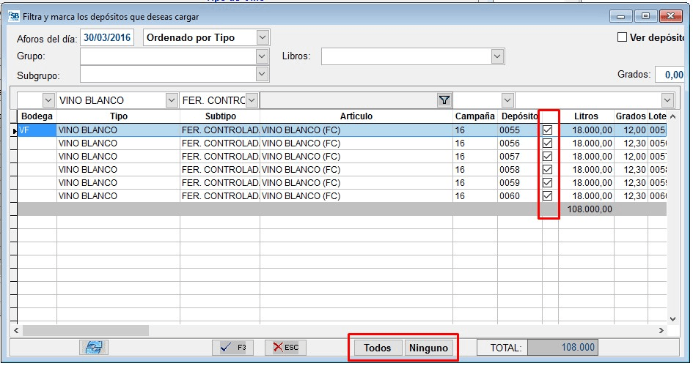Click the Aforos del día date field
693x366 pixels.
click(107, 37)
